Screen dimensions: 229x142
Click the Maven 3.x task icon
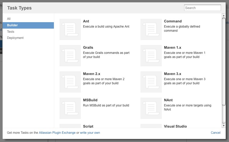pyautogui.click(x=151, y=82)
